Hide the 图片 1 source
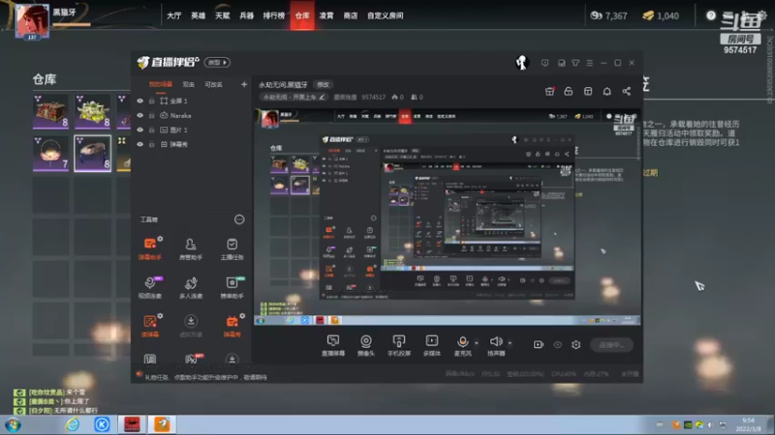775x435 pixels. (139, 130)
